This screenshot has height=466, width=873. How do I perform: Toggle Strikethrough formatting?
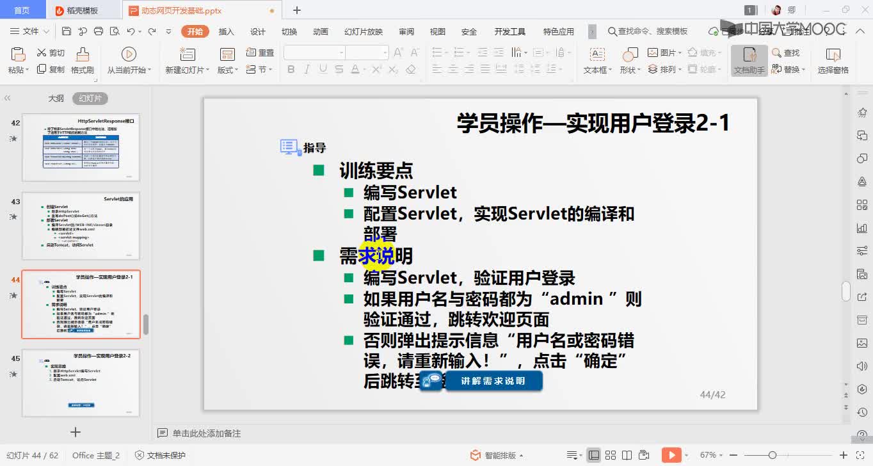[x=339, y=69]
